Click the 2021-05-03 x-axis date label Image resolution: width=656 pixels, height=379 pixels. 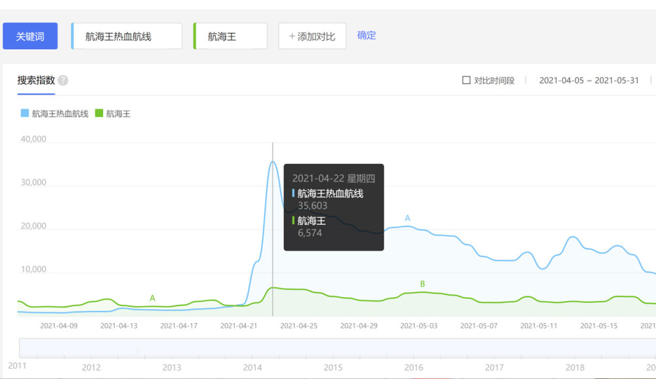pyautogui.click(x=419, y=325)
